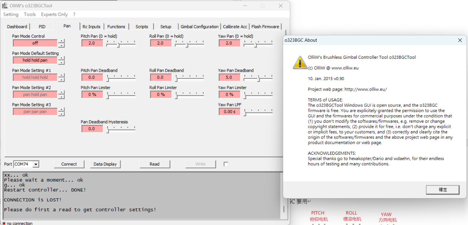Open the Functions tab
The image size is (468, 225).
(x=116, y=27)
